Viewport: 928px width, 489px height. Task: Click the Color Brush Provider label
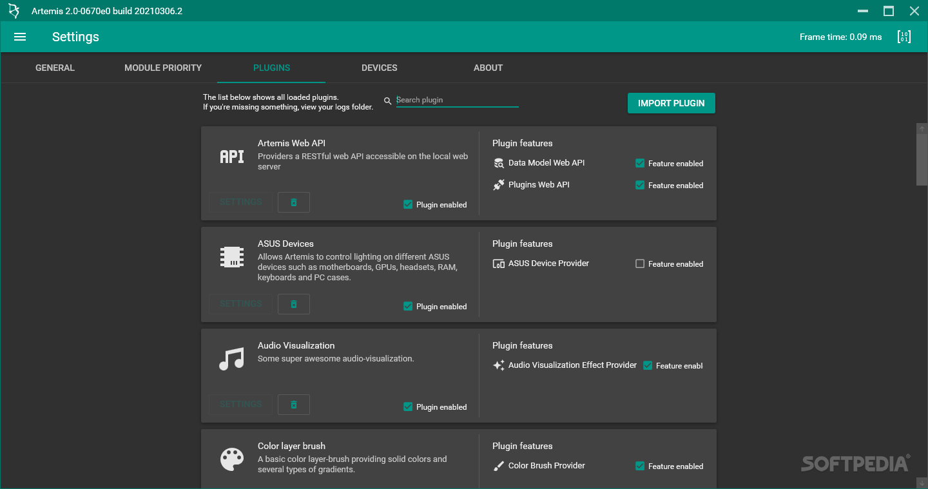pyautogui.click(x=546, y=466)
